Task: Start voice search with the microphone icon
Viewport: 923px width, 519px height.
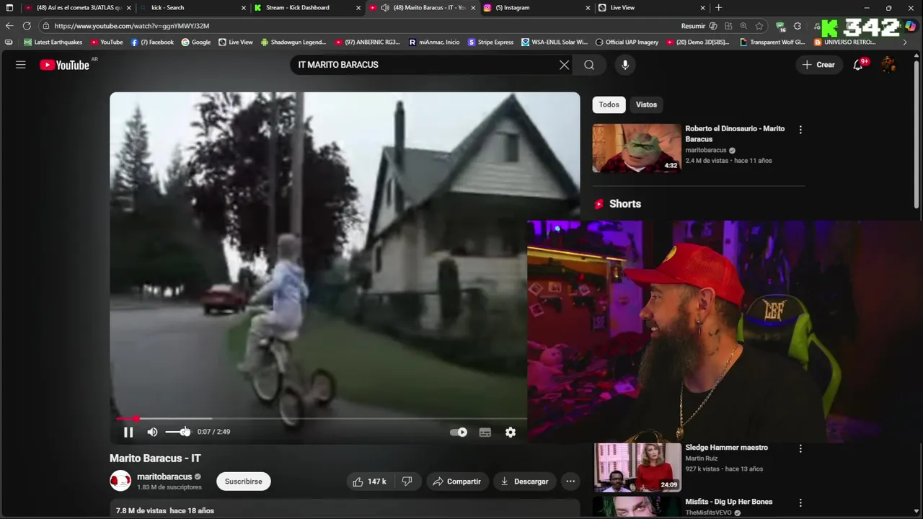Action: (625, 65)
